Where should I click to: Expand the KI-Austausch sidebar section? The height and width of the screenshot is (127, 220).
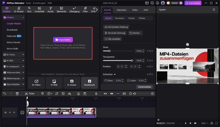[x=14, y=66]
